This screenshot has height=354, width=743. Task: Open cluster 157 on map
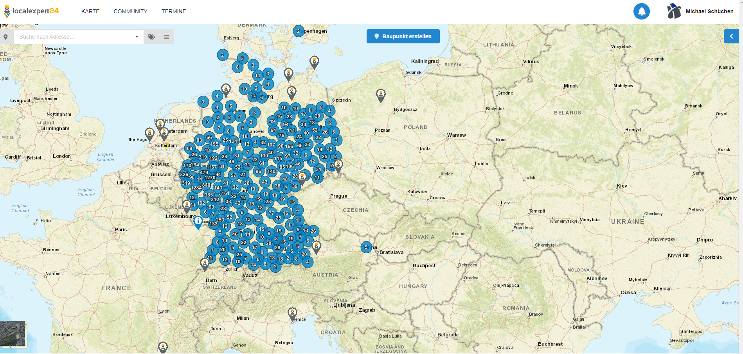(212, 167)
